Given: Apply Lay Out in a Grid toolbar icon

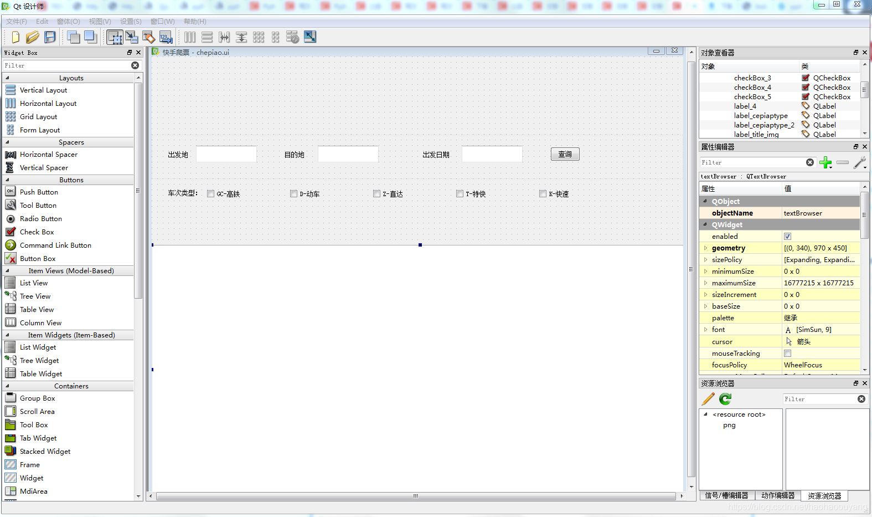Looking at the screenshot, I should coord(259,37).
